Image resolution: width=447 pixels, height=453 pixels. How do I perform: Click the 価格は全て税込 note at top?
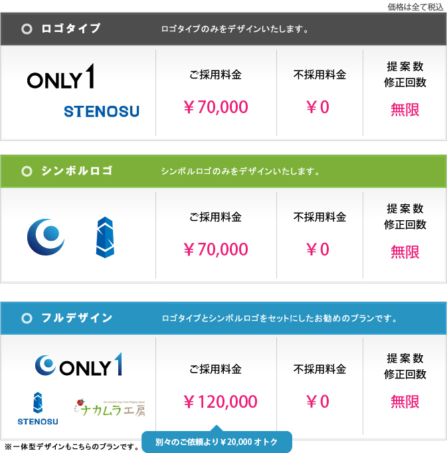pyautogui.click(x=415, y=7)
